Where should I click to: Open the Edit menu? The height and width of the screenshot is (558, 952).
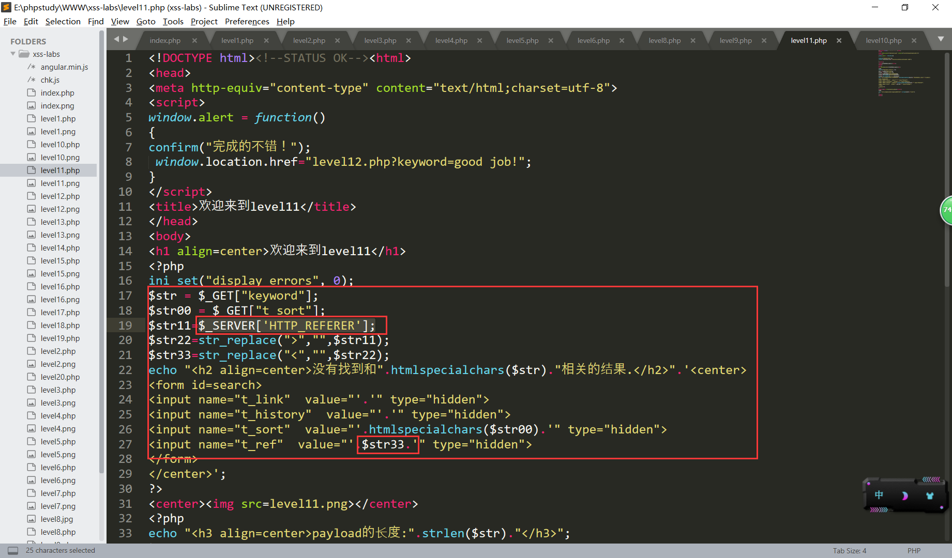31,21
